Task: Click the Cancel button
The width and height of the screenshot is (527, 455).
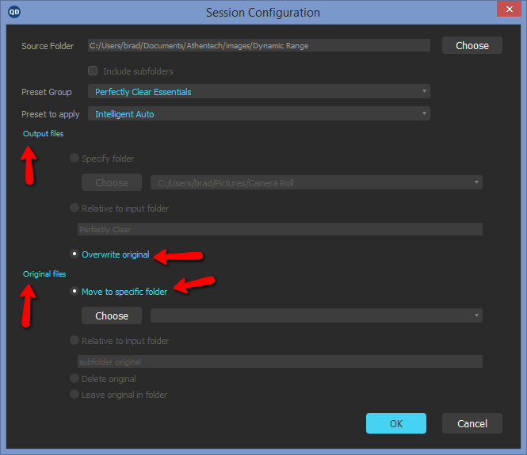Action: [472, 423]
